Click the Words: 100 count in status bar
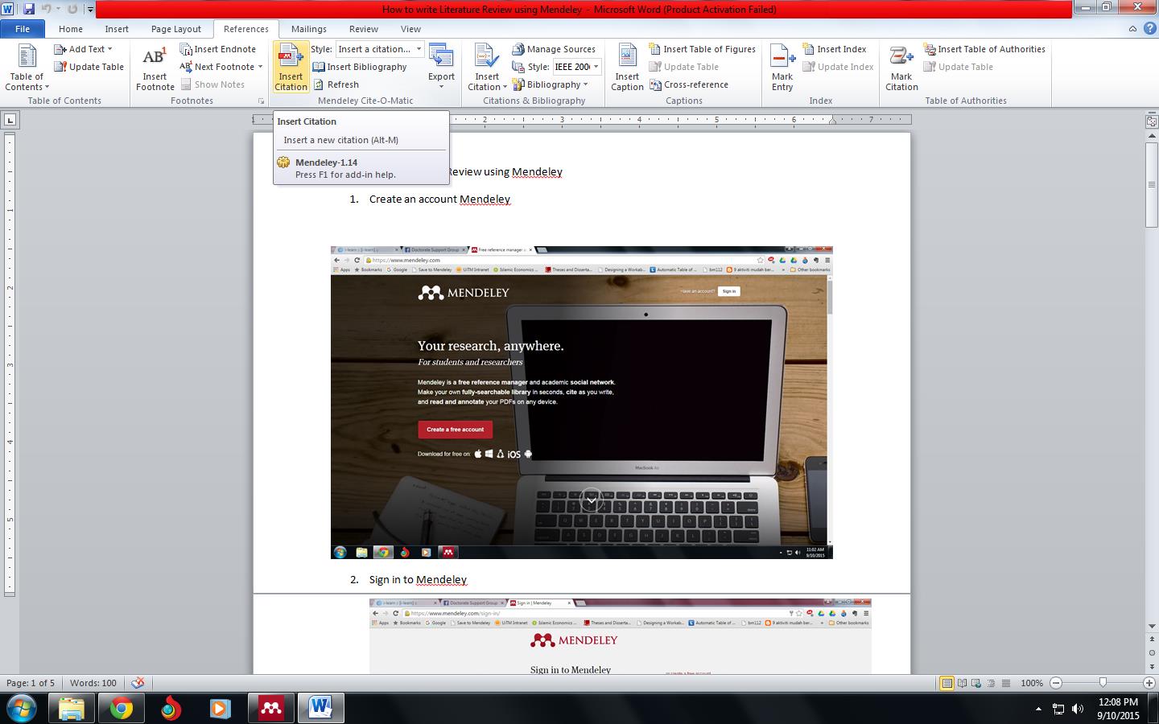Image resolution: width=1159 pixels, height=724 pixels. click(x=93, y=683)
